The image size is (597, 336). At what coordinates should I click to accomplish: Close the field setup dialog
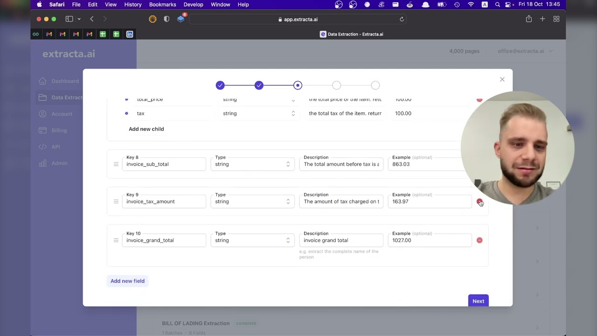(502, 79)
